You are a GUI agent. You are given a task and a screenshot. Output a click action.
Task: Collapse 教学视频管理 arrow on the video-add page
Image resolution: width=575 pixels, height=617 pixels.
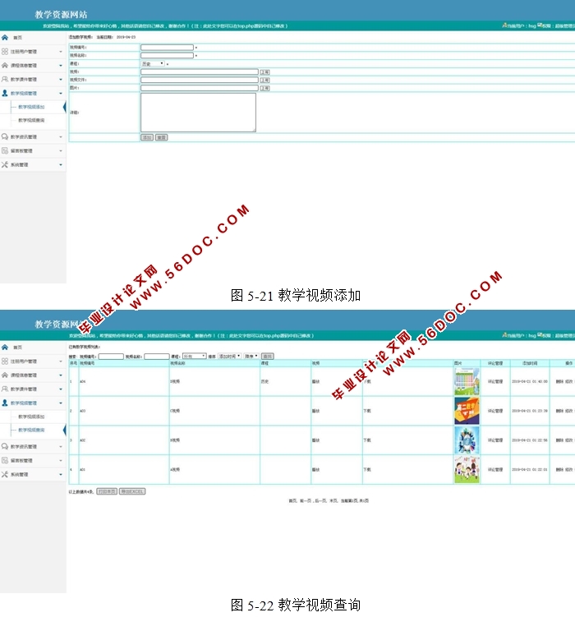(61, 94)
